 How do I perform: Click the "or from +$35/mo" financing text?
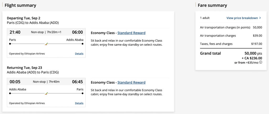pyautogui.click(x=246, y=63)
